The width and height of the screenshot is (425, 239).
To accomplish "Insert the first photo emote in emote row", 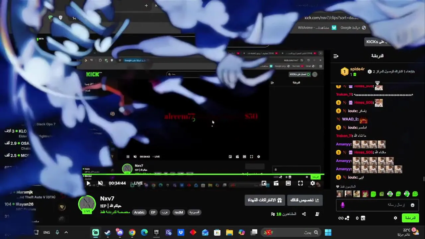I will point(340,194).
